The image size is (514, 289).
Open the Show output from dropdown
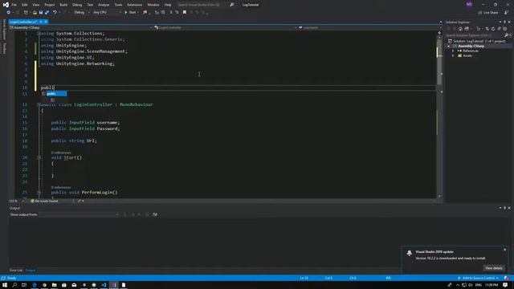click(79, 214)
